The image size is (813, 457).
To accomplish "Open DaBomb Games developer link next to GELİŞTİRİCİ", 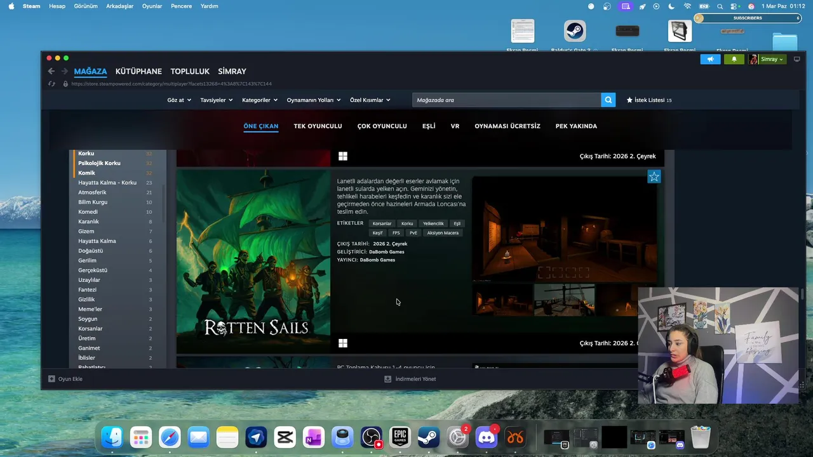I will [x=386, y=252].
